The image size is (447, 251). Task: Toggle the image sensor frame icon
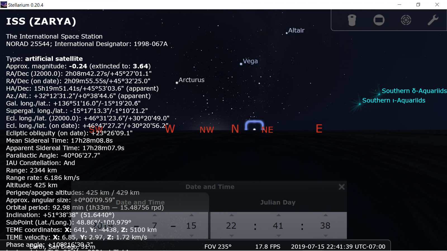click(379, 20)
